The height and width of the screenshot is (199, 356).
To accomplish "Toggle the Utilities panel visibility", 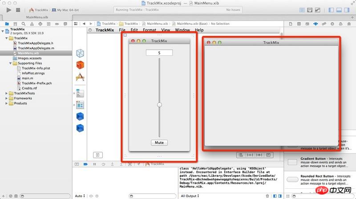I will coord(347,10).
